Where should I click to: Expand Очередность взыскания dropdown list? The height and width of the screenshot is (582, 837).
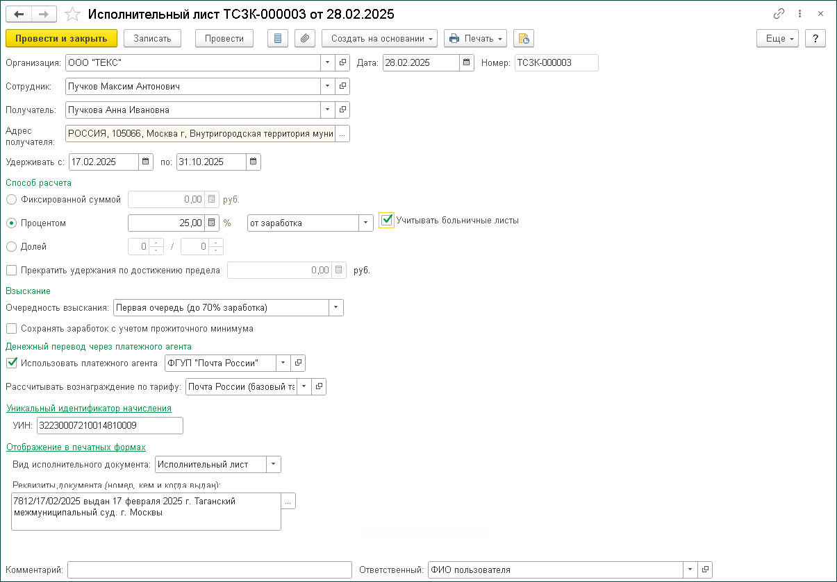tap(336, 307)
